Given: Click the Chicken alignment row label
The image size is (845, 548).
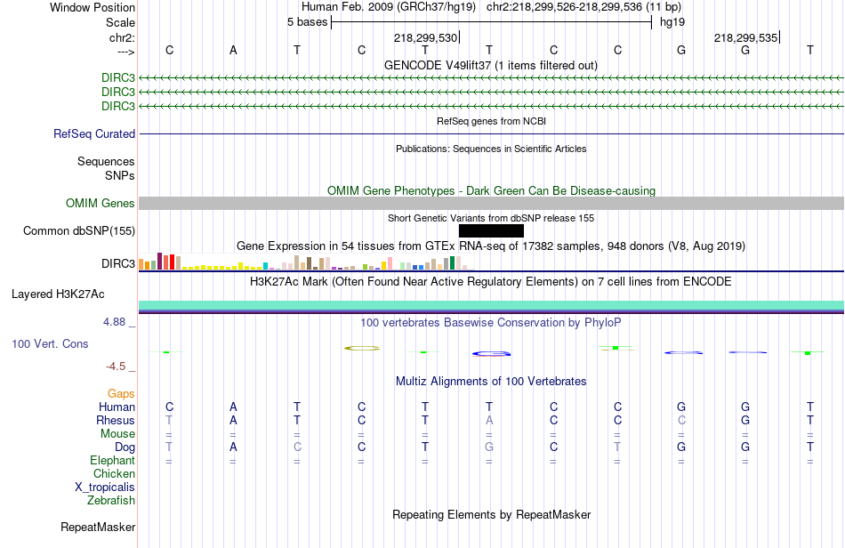Looking at the screenshot, I should click(x=114, y=473).
